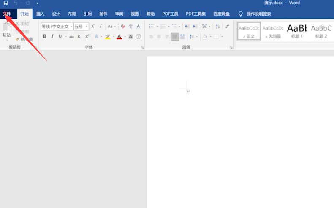Click the center alignment icon
This screenshot has height=208, width=334.
[159, 37]
